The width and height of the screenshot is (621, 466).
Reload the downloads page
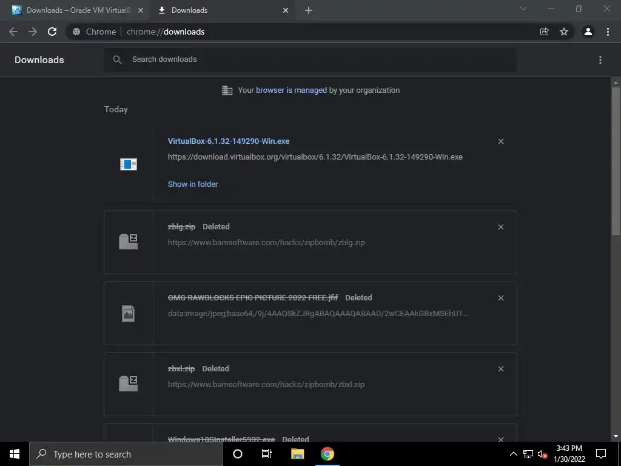(52, 32)
